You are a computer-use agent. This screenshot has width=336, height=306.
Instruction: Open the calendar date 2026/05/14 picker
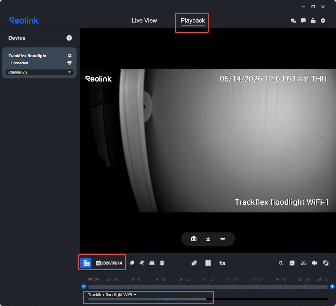(x=109, y=263)
